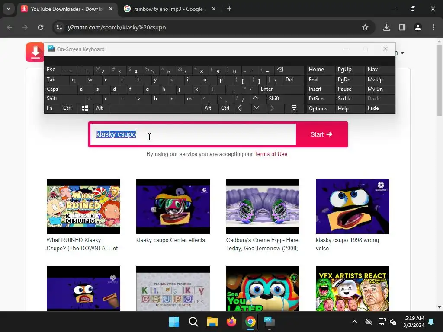Close the rainbow tylenol Google tab
Image resolution: width=443 pixels, height=332 pixels.
(214, 9)
